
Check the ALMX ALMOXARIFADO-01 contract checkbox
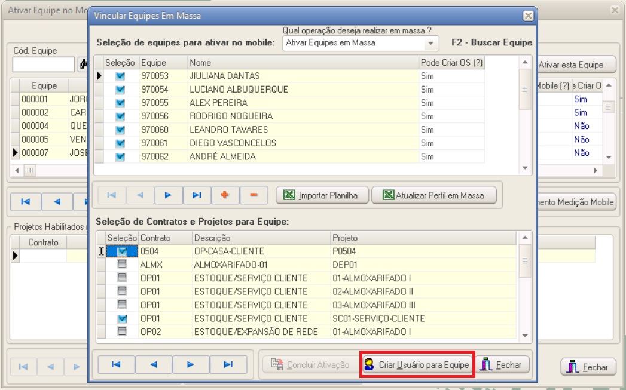[x=122, y=265]
